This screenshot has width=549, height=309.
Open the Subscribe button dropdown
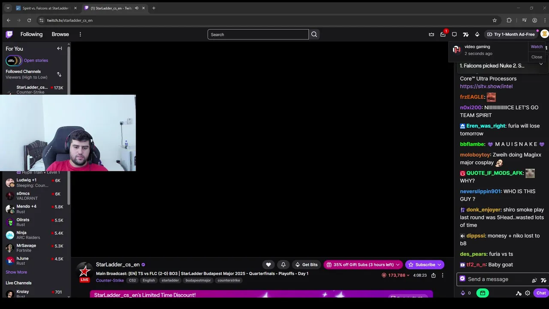coord(424,265)
